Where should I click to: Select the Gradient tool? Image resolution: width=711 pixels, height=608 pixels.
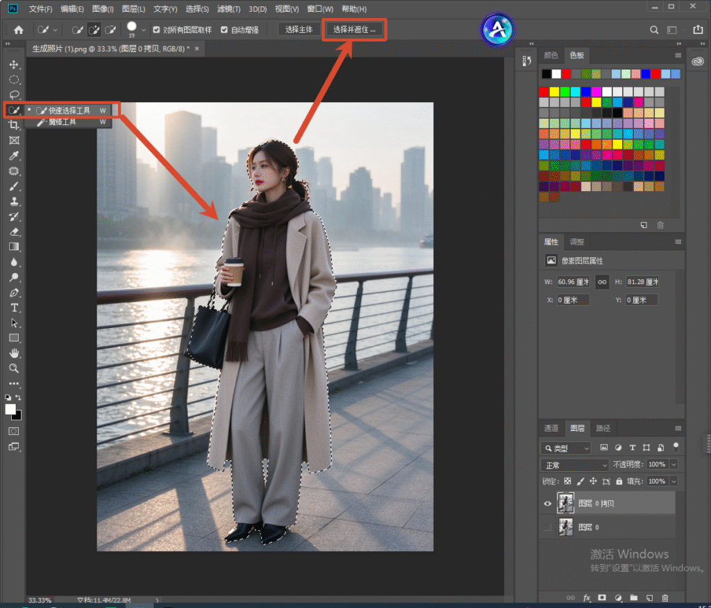pos(14,247)
